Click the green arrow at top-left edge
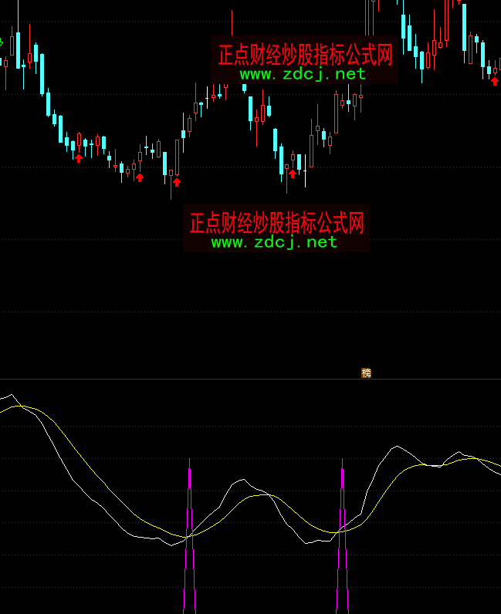The height and width of the screenshot is (614, 501). pos(2,41)
